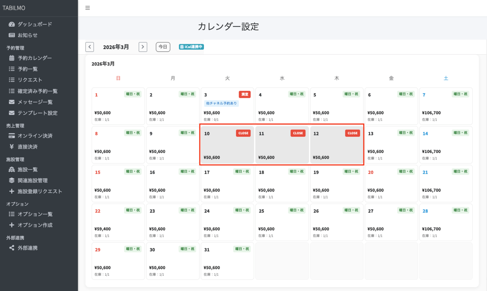
Task: Open the Dashboard gauge icon
Action: [x=12, y=24]
